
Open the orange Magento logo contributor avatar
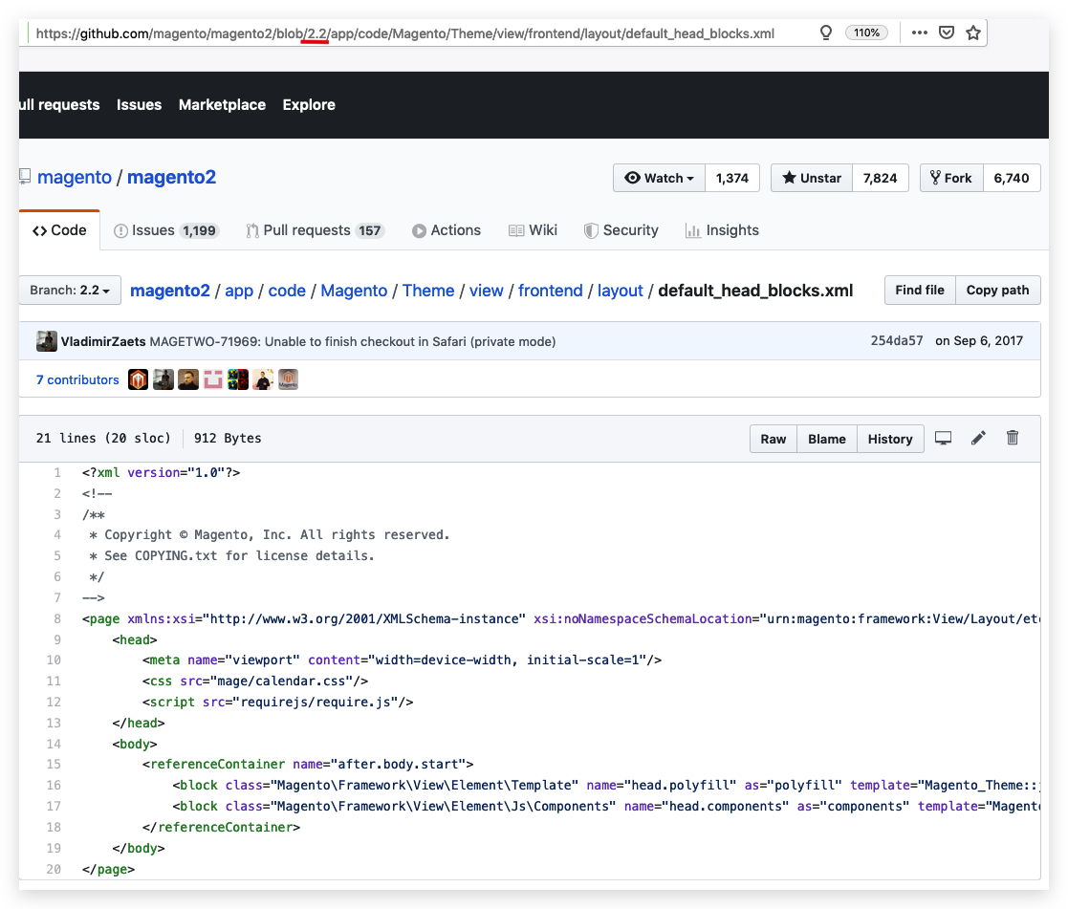139,379
